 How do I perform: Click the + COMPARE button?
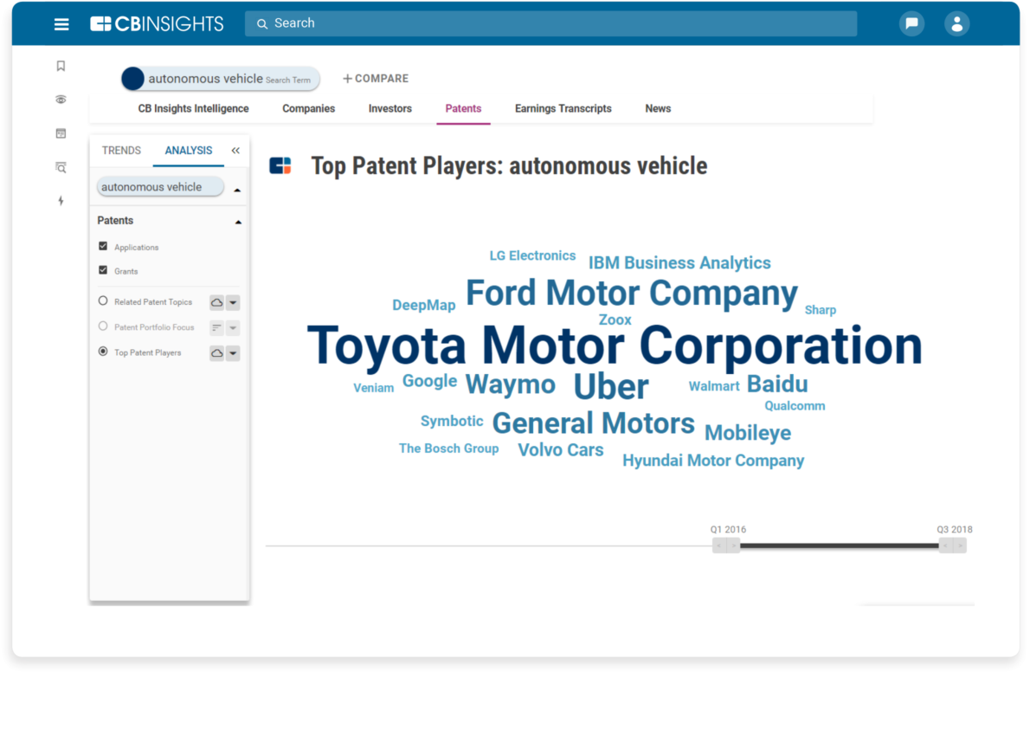pos(376,78)
